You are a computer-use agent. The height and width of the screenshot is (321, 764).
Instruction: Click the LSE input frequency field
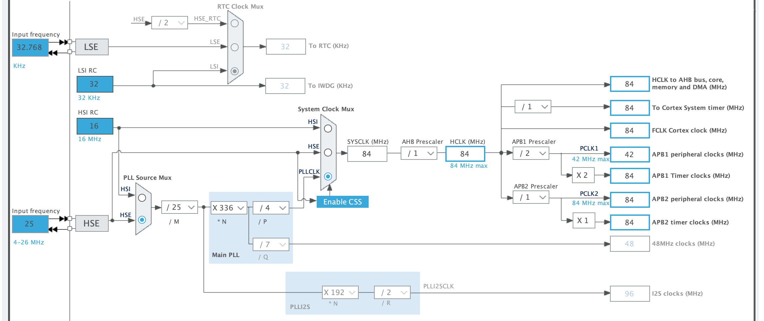(30, 47)
